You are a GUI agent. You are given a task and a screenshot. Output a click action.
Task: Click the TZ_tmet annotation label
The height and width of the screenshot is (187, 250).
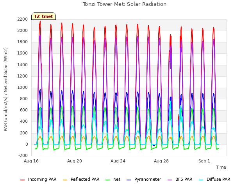pos(43,16)
